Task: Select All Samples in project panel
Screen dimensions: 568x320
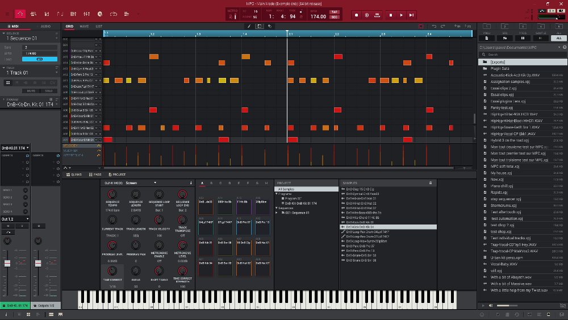Action: pyautogui.click(x=307, y=189)
